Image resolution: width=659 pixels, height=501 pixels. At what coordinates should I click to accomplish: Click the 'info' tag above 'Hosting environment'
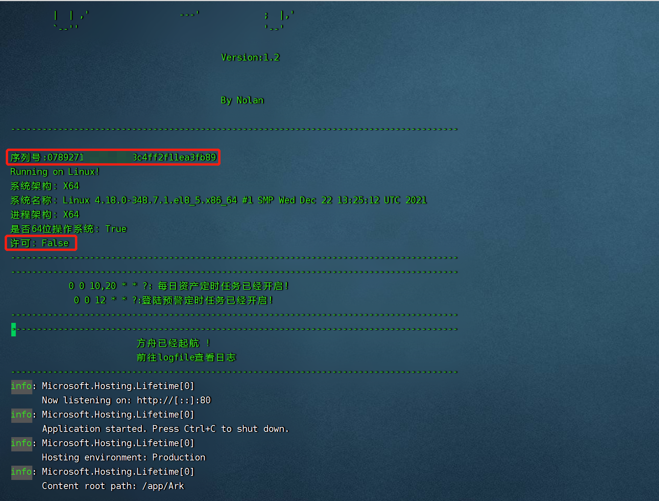coord(21,443)
